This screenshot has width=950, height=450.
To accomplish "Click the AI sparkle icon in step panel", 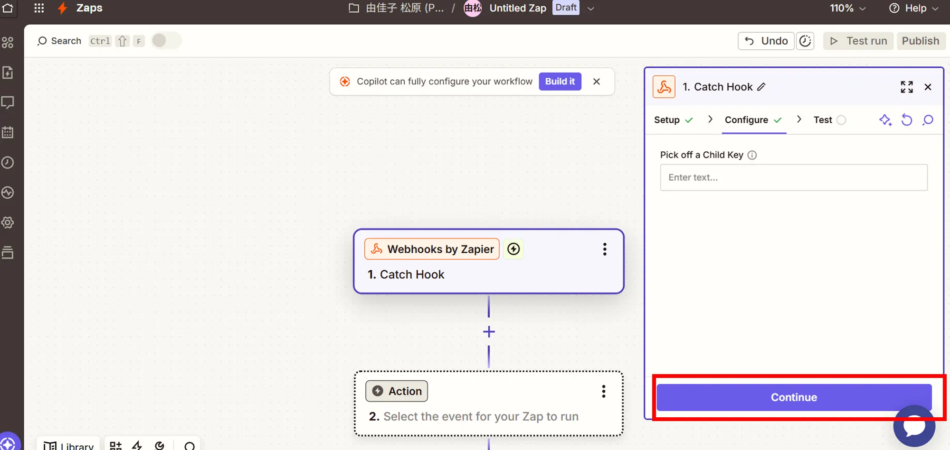I will tap(885, 120).
